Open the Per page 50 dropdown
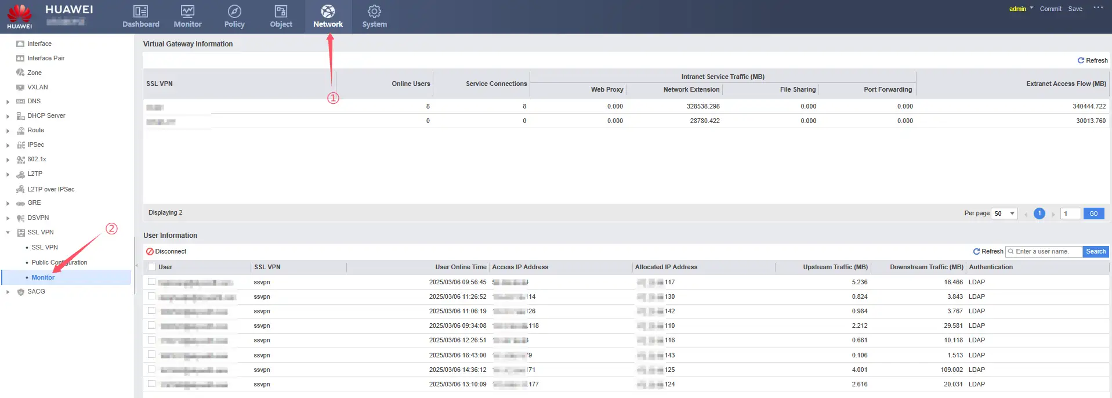The height and width of the screenshot is (398, 1112). [x=1005, y=214]
